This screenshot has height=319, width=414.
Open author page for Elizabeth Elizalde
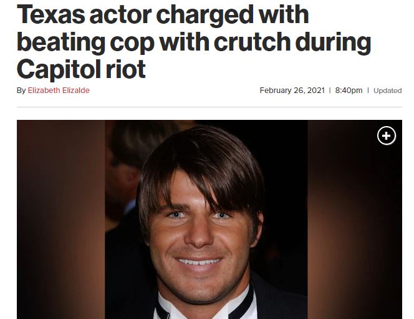tap(59, 91)
